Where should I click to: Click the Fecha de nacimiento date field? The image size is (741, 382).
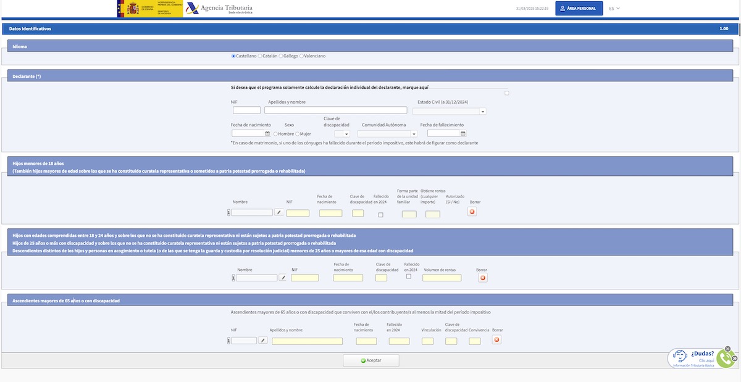248,133
